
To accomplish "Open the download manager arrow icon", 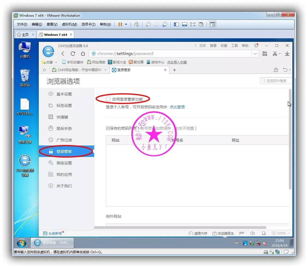I will click(x=287, y=54).
